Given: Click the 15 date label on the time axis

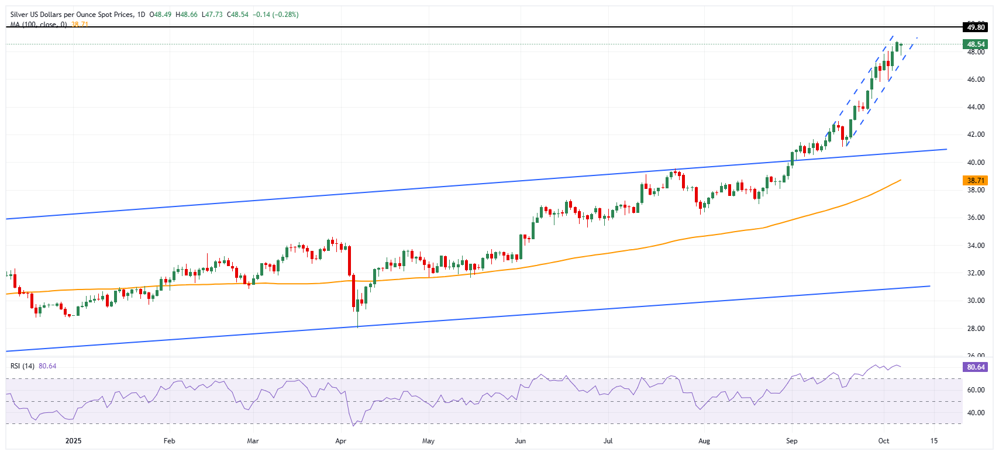Looking at the screenshot, I should click(x=933, y=441).
